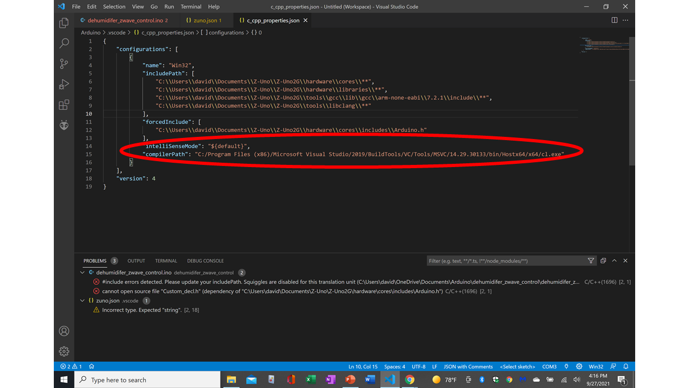Switch to the OUTPUT panel tab
Image resolution: width=689 pixels, height=388 pixels.
click(136, 261)
